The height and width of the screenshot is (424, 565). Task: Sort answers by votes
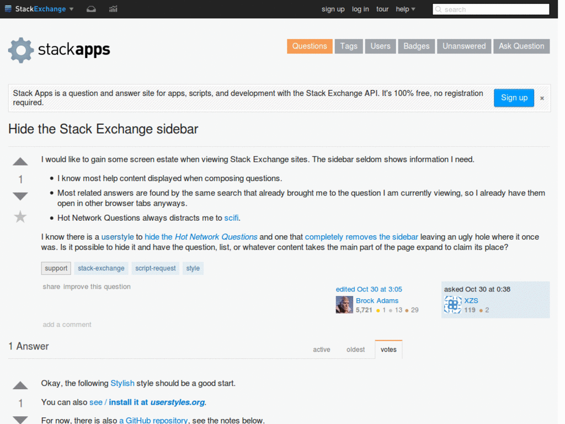click(x=388, y=349)
